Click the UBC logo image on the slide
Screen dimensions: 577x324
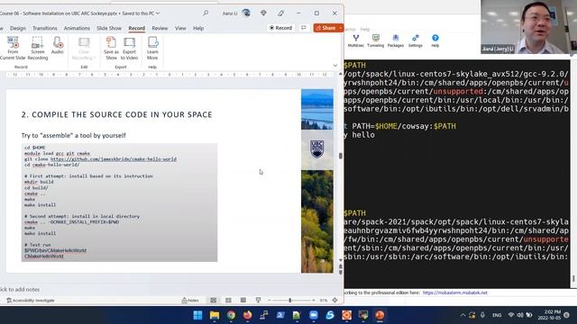(316, 149)
